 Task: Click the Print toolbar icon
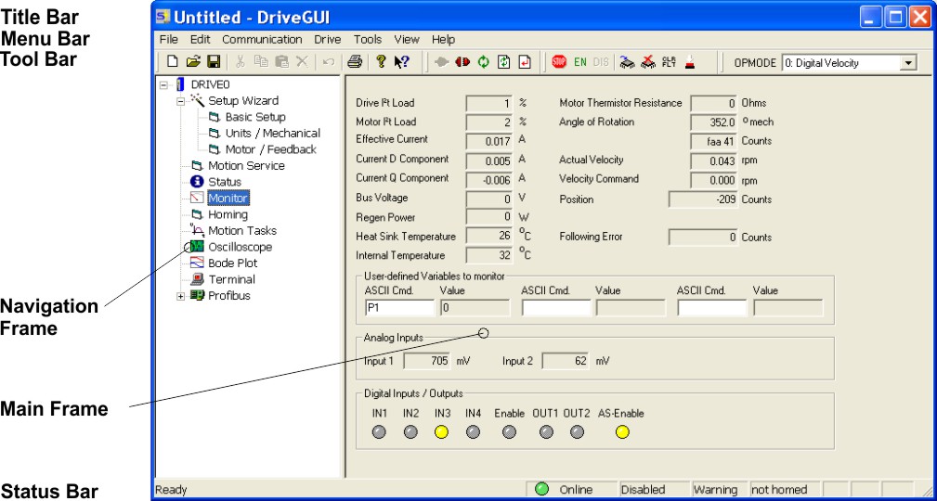click(354, 62)
